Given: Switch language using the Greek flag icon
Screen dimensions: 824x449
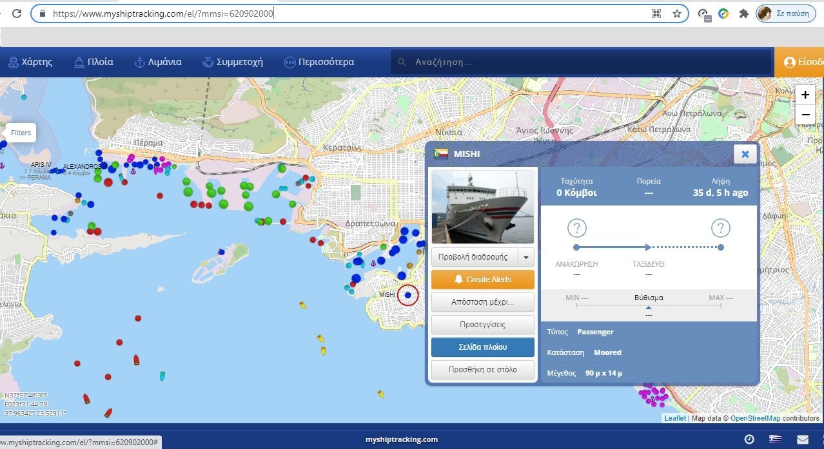Looking at the screenshot, I should [776, 439].
